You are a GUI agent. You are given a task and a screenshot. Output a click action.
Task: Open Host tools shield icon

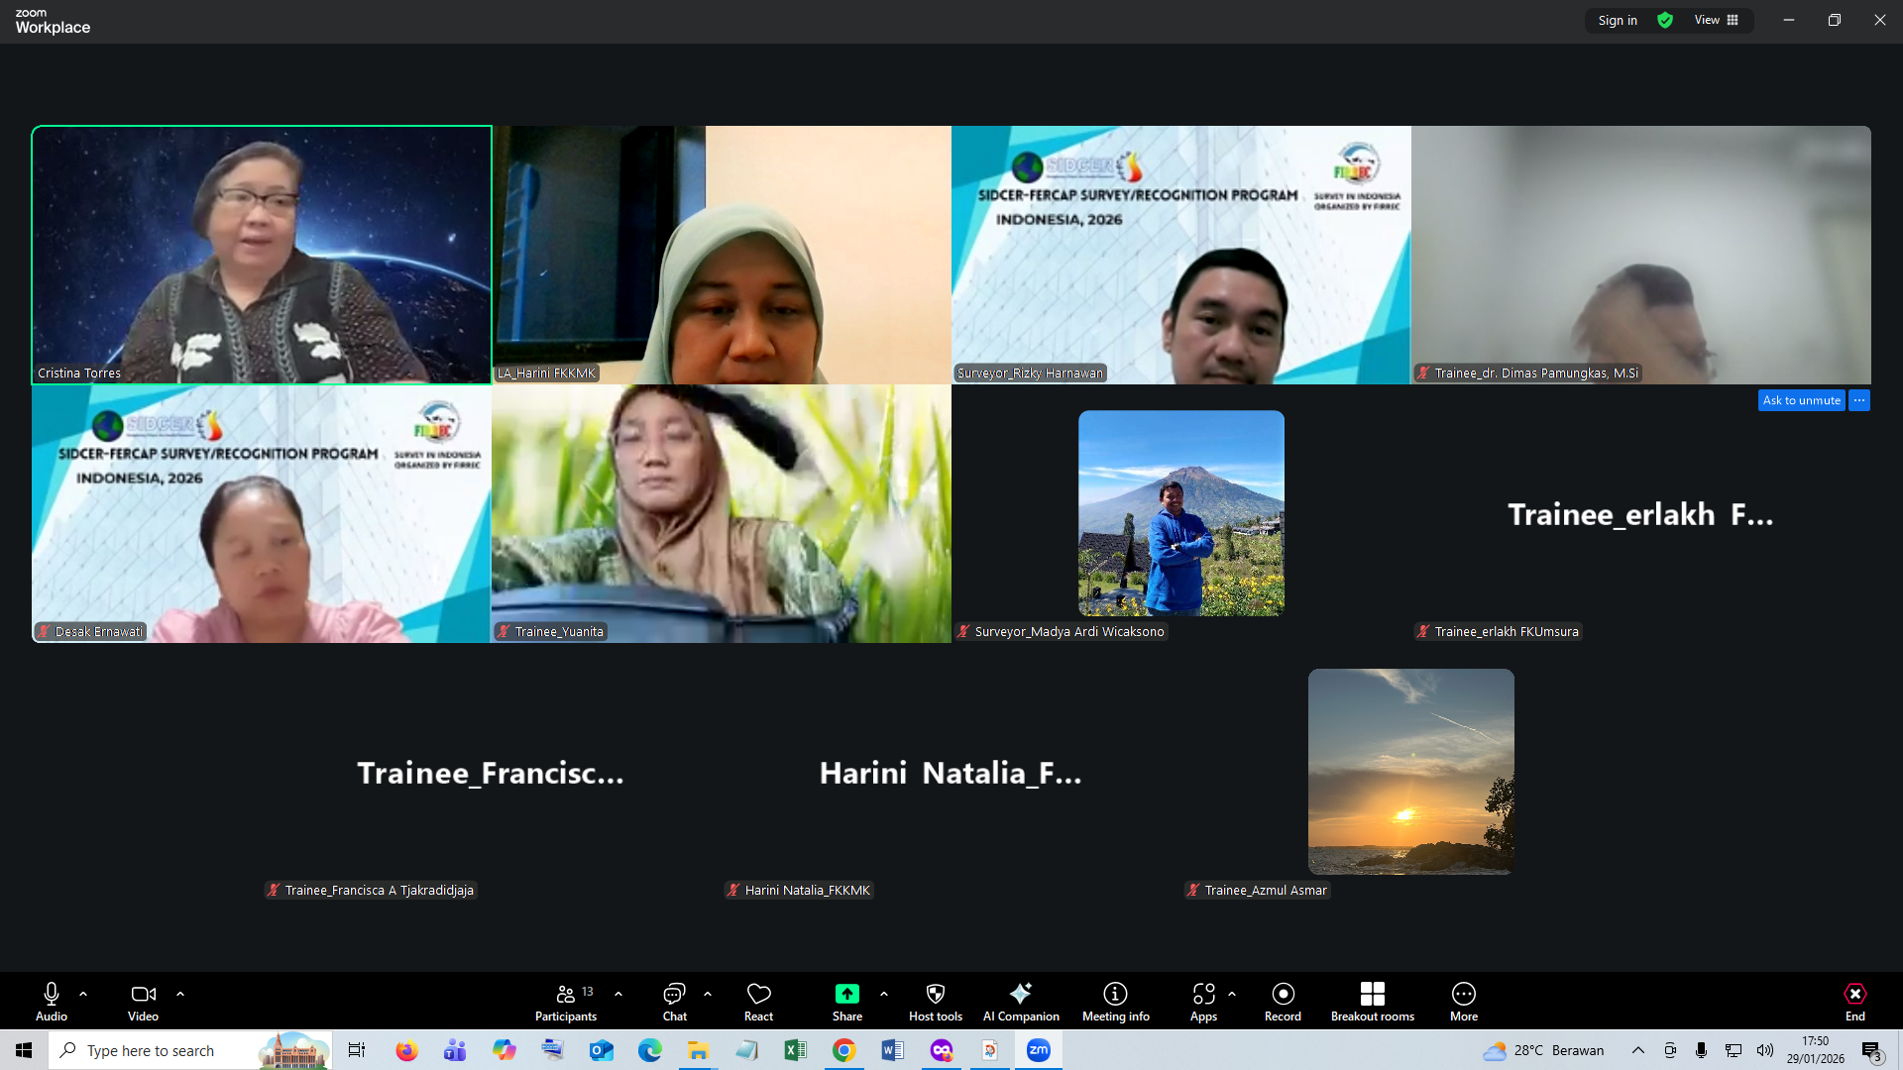click(935, 994)
